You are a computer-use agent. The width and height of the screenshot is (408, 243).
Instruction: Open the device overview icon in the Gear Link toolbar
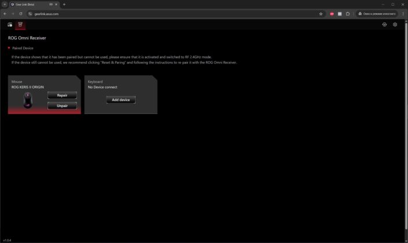coord(10,25)
